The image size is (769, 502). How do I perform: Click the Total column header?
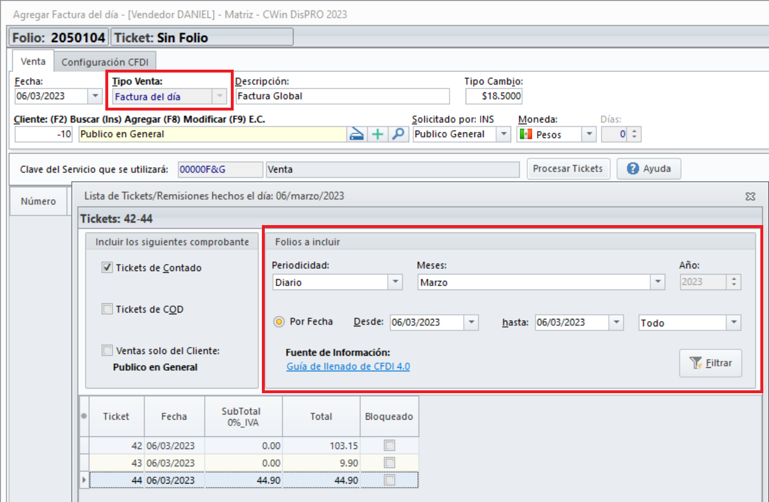(x=321, y=416)
